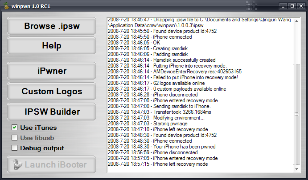The height and width of the screenshot is (180, 308).
Task: Toggle the Use libusb checkbox
Action: [14, 138]
